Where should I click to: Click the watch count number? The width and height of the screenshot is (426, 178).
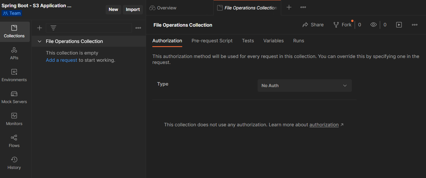tap(385, 25)
